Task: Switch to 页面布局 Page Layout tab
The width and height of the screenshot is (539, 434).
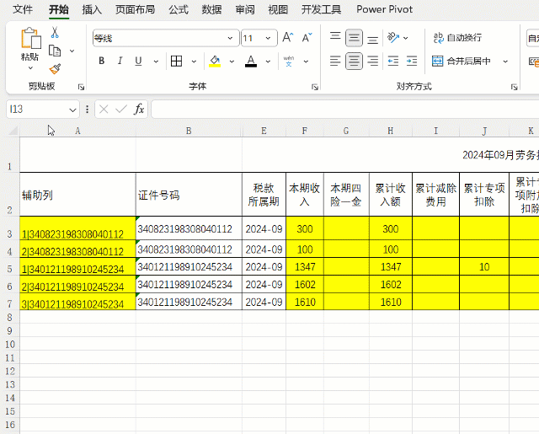Action: (x=135, y=9)
